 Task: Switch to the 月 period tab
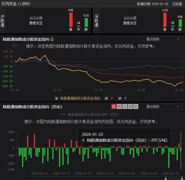coord(125,107)
